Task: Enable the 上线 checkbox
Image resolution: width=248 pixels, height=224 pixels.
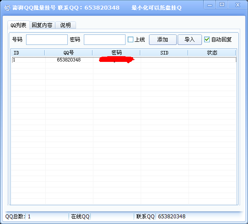Action: point(130,40)
